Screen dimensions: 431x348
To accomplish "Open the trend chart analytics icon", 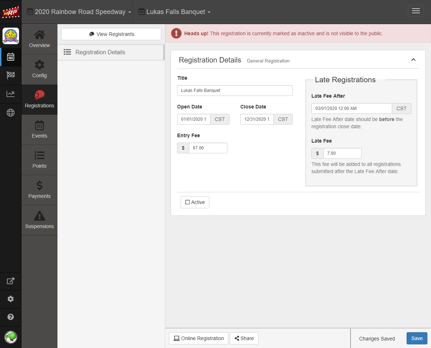I will (11, 94).
